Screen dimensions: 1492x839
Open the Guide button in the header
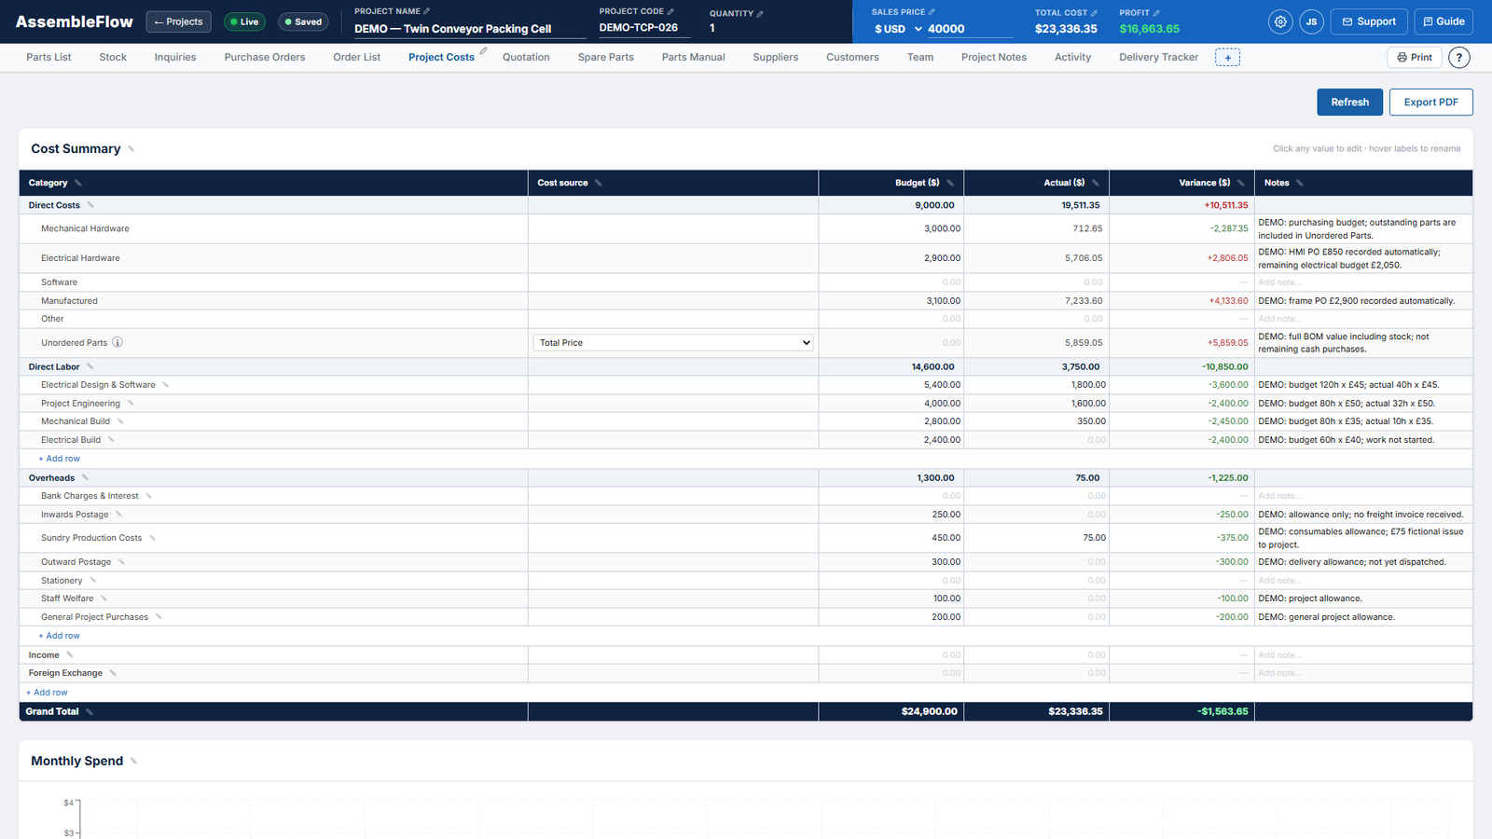pyautogui.click(x=1444, y=21)
